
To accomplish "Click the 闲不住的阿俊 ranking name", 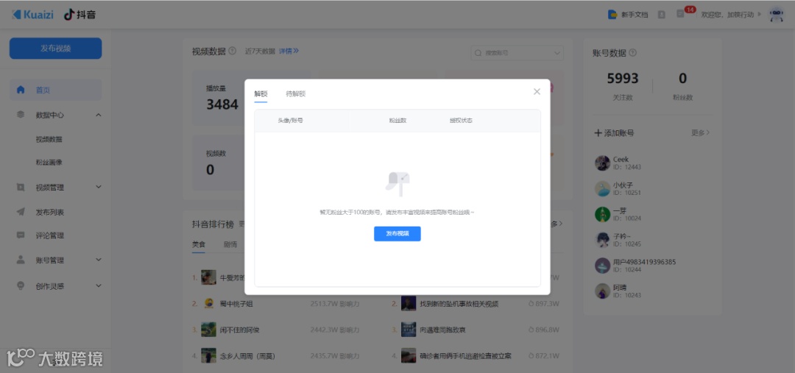I will point(240,330).
